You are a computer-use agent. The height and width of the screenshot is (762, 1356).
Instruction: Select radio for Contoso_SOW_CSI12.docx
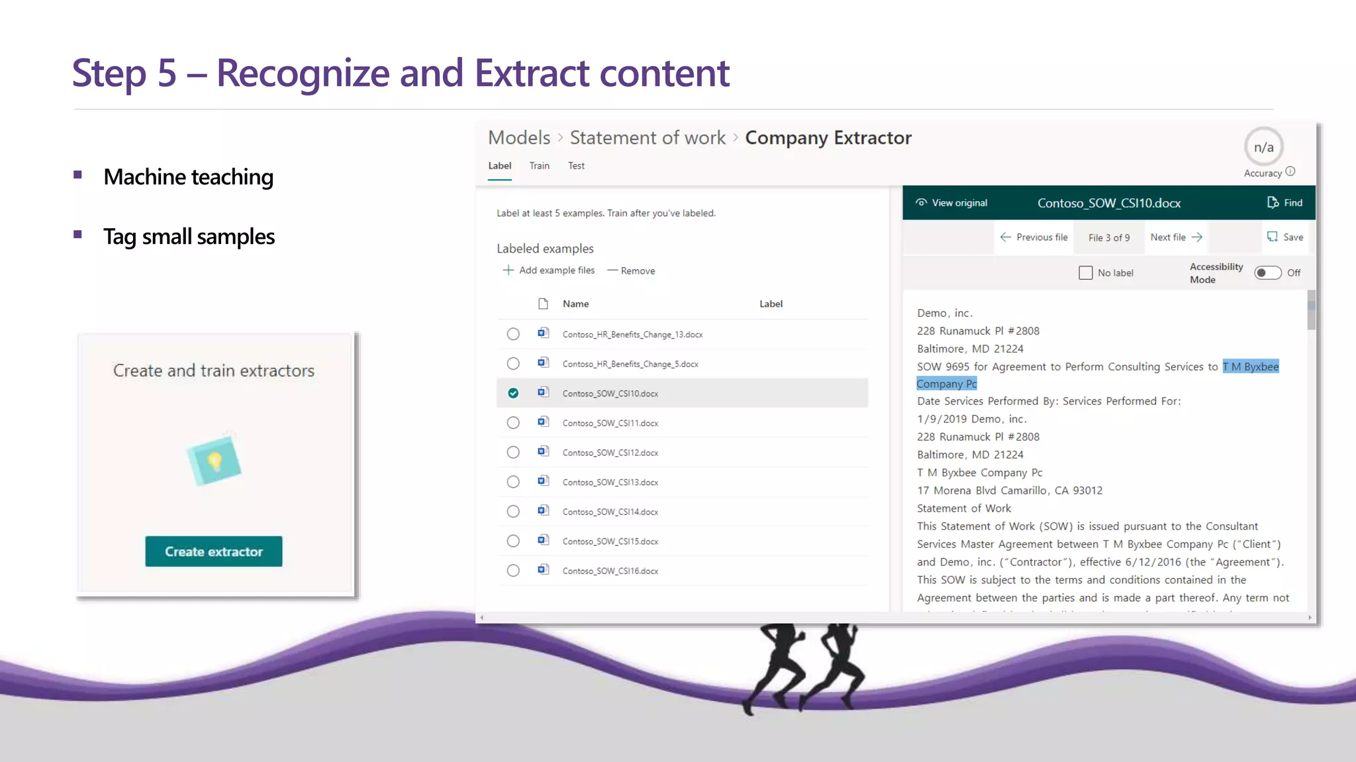(513, 452)
